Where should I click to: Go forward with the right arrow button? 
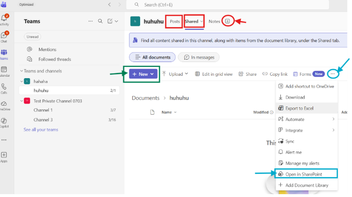(119, 4)
